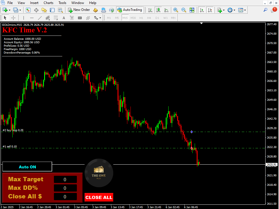This screenshot has height=209, width=279.
Task: Click the Templates icon
Action: click(x=241, y=10)
